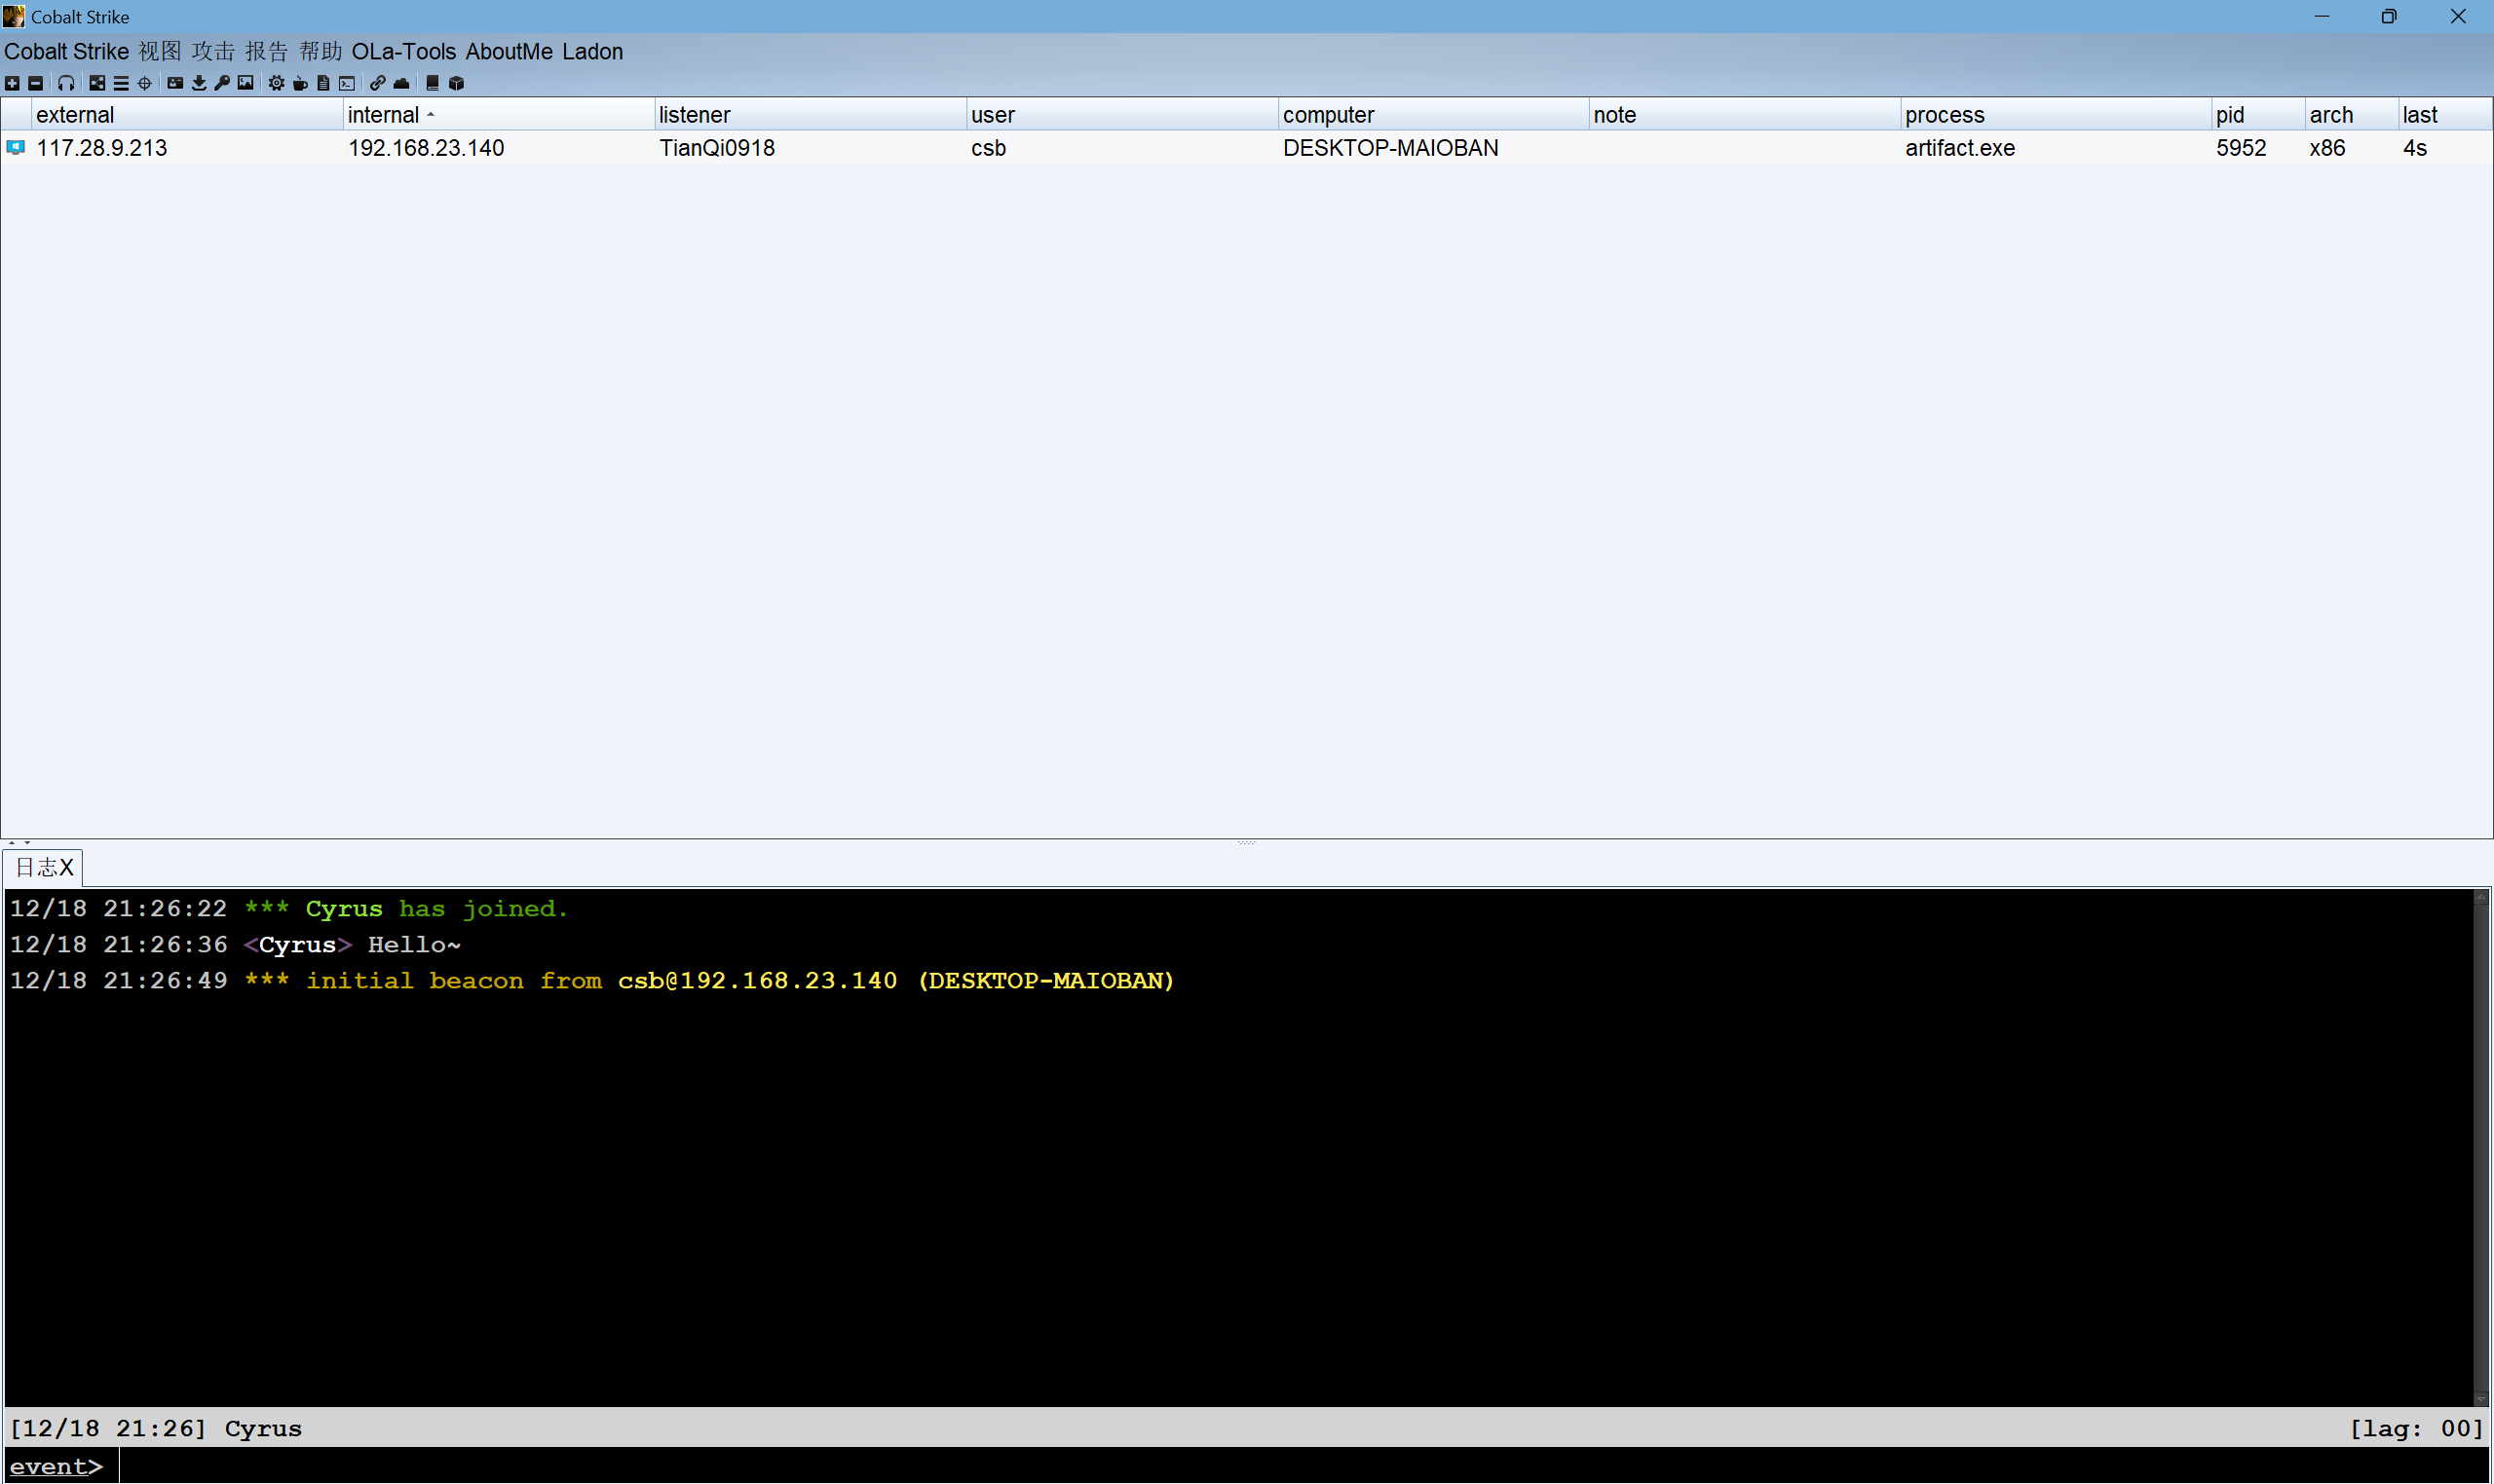Click the cloud (manage web server) icon
This screenshot has width=2494, height=1484.
[x=401, y=83]
